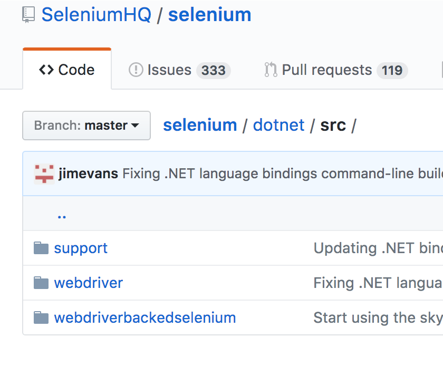The width and height of the screenshot is (443, 366).
Task: Open commit message 'Start using the sky'
Action: [378, 317]
